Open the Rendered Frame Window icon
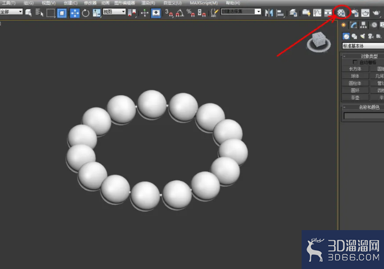 [365, 13]
